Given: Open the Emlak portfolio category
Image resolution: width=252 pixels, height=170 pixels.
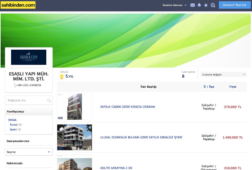Looking at the screenshot, I should coord(12,120).
